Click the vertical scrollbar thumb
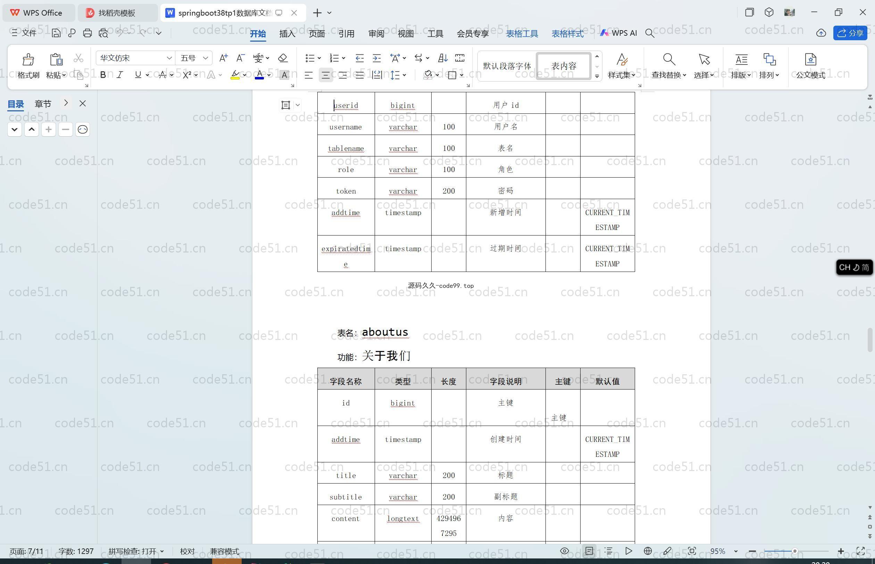The width and height of the screenshot is (875, 564). tap(870, 340)
